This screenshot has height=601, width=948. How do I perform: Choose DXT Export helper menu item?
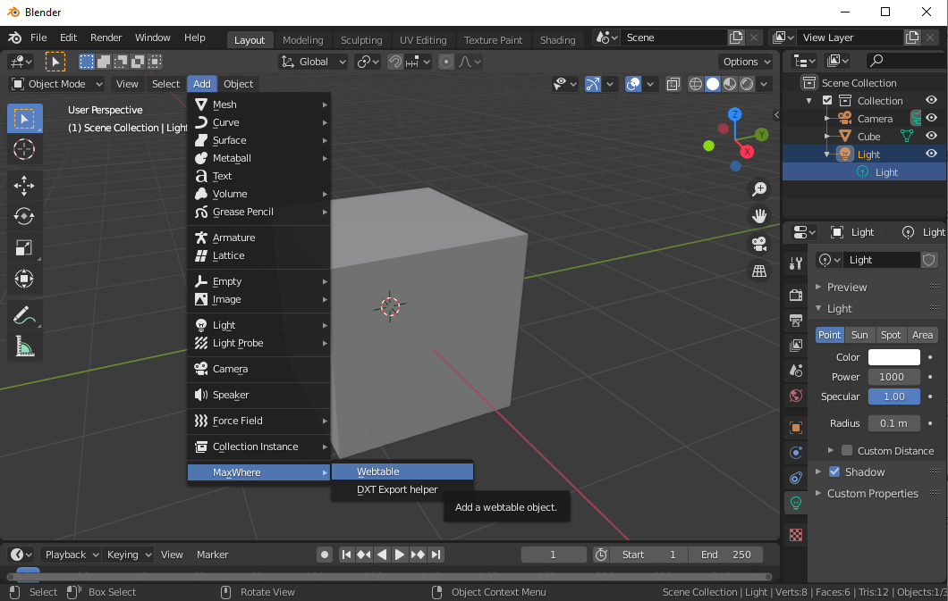402,489
